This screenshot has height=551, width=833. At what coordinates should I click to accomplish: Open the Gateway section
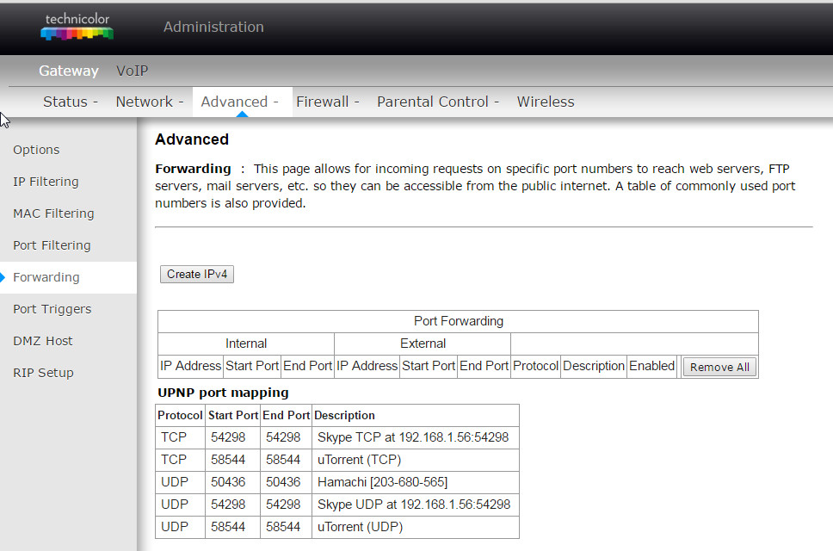pyautogui.click(x=69, y=71)
